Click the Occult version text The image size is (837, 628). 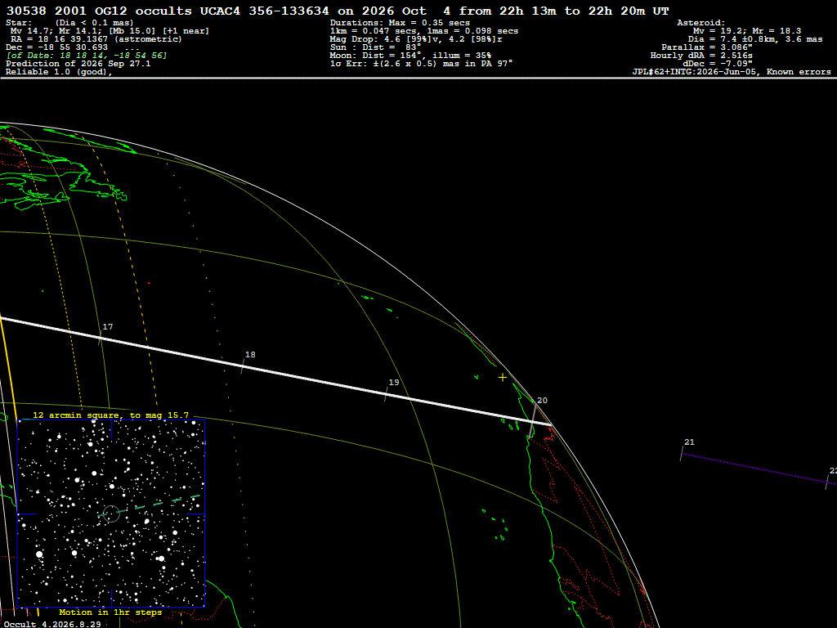pyautogui.click(x=52, y=624)
